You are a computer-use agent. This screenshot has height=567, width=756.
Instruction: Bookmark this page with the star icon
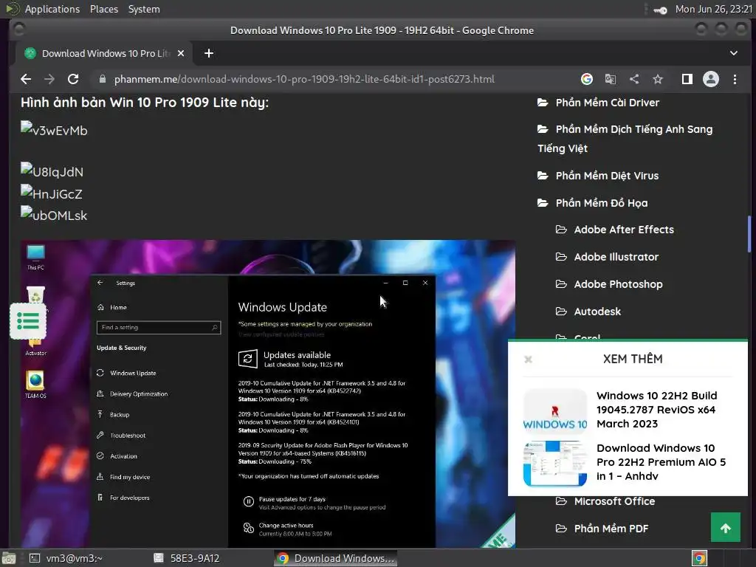[x=658, y=79]
